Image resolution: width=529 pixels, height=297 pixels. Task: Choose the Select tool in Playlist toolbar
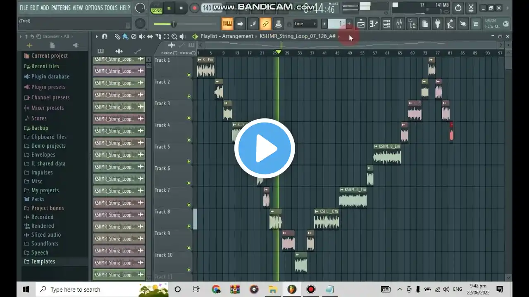click(166, 36)
